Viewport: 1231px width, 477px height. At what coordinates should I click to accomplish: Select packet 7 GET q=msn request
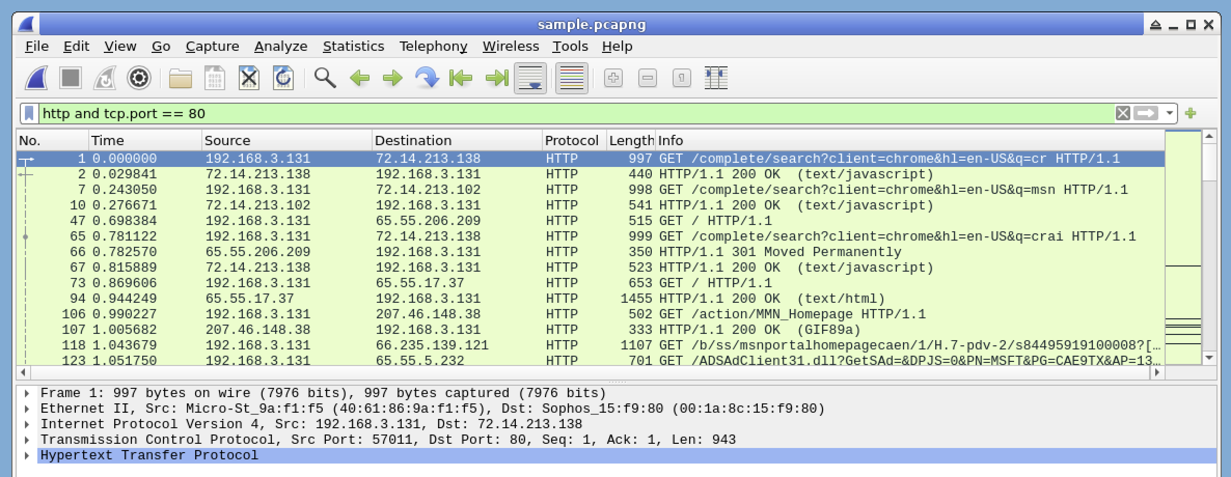pos(591,190)
